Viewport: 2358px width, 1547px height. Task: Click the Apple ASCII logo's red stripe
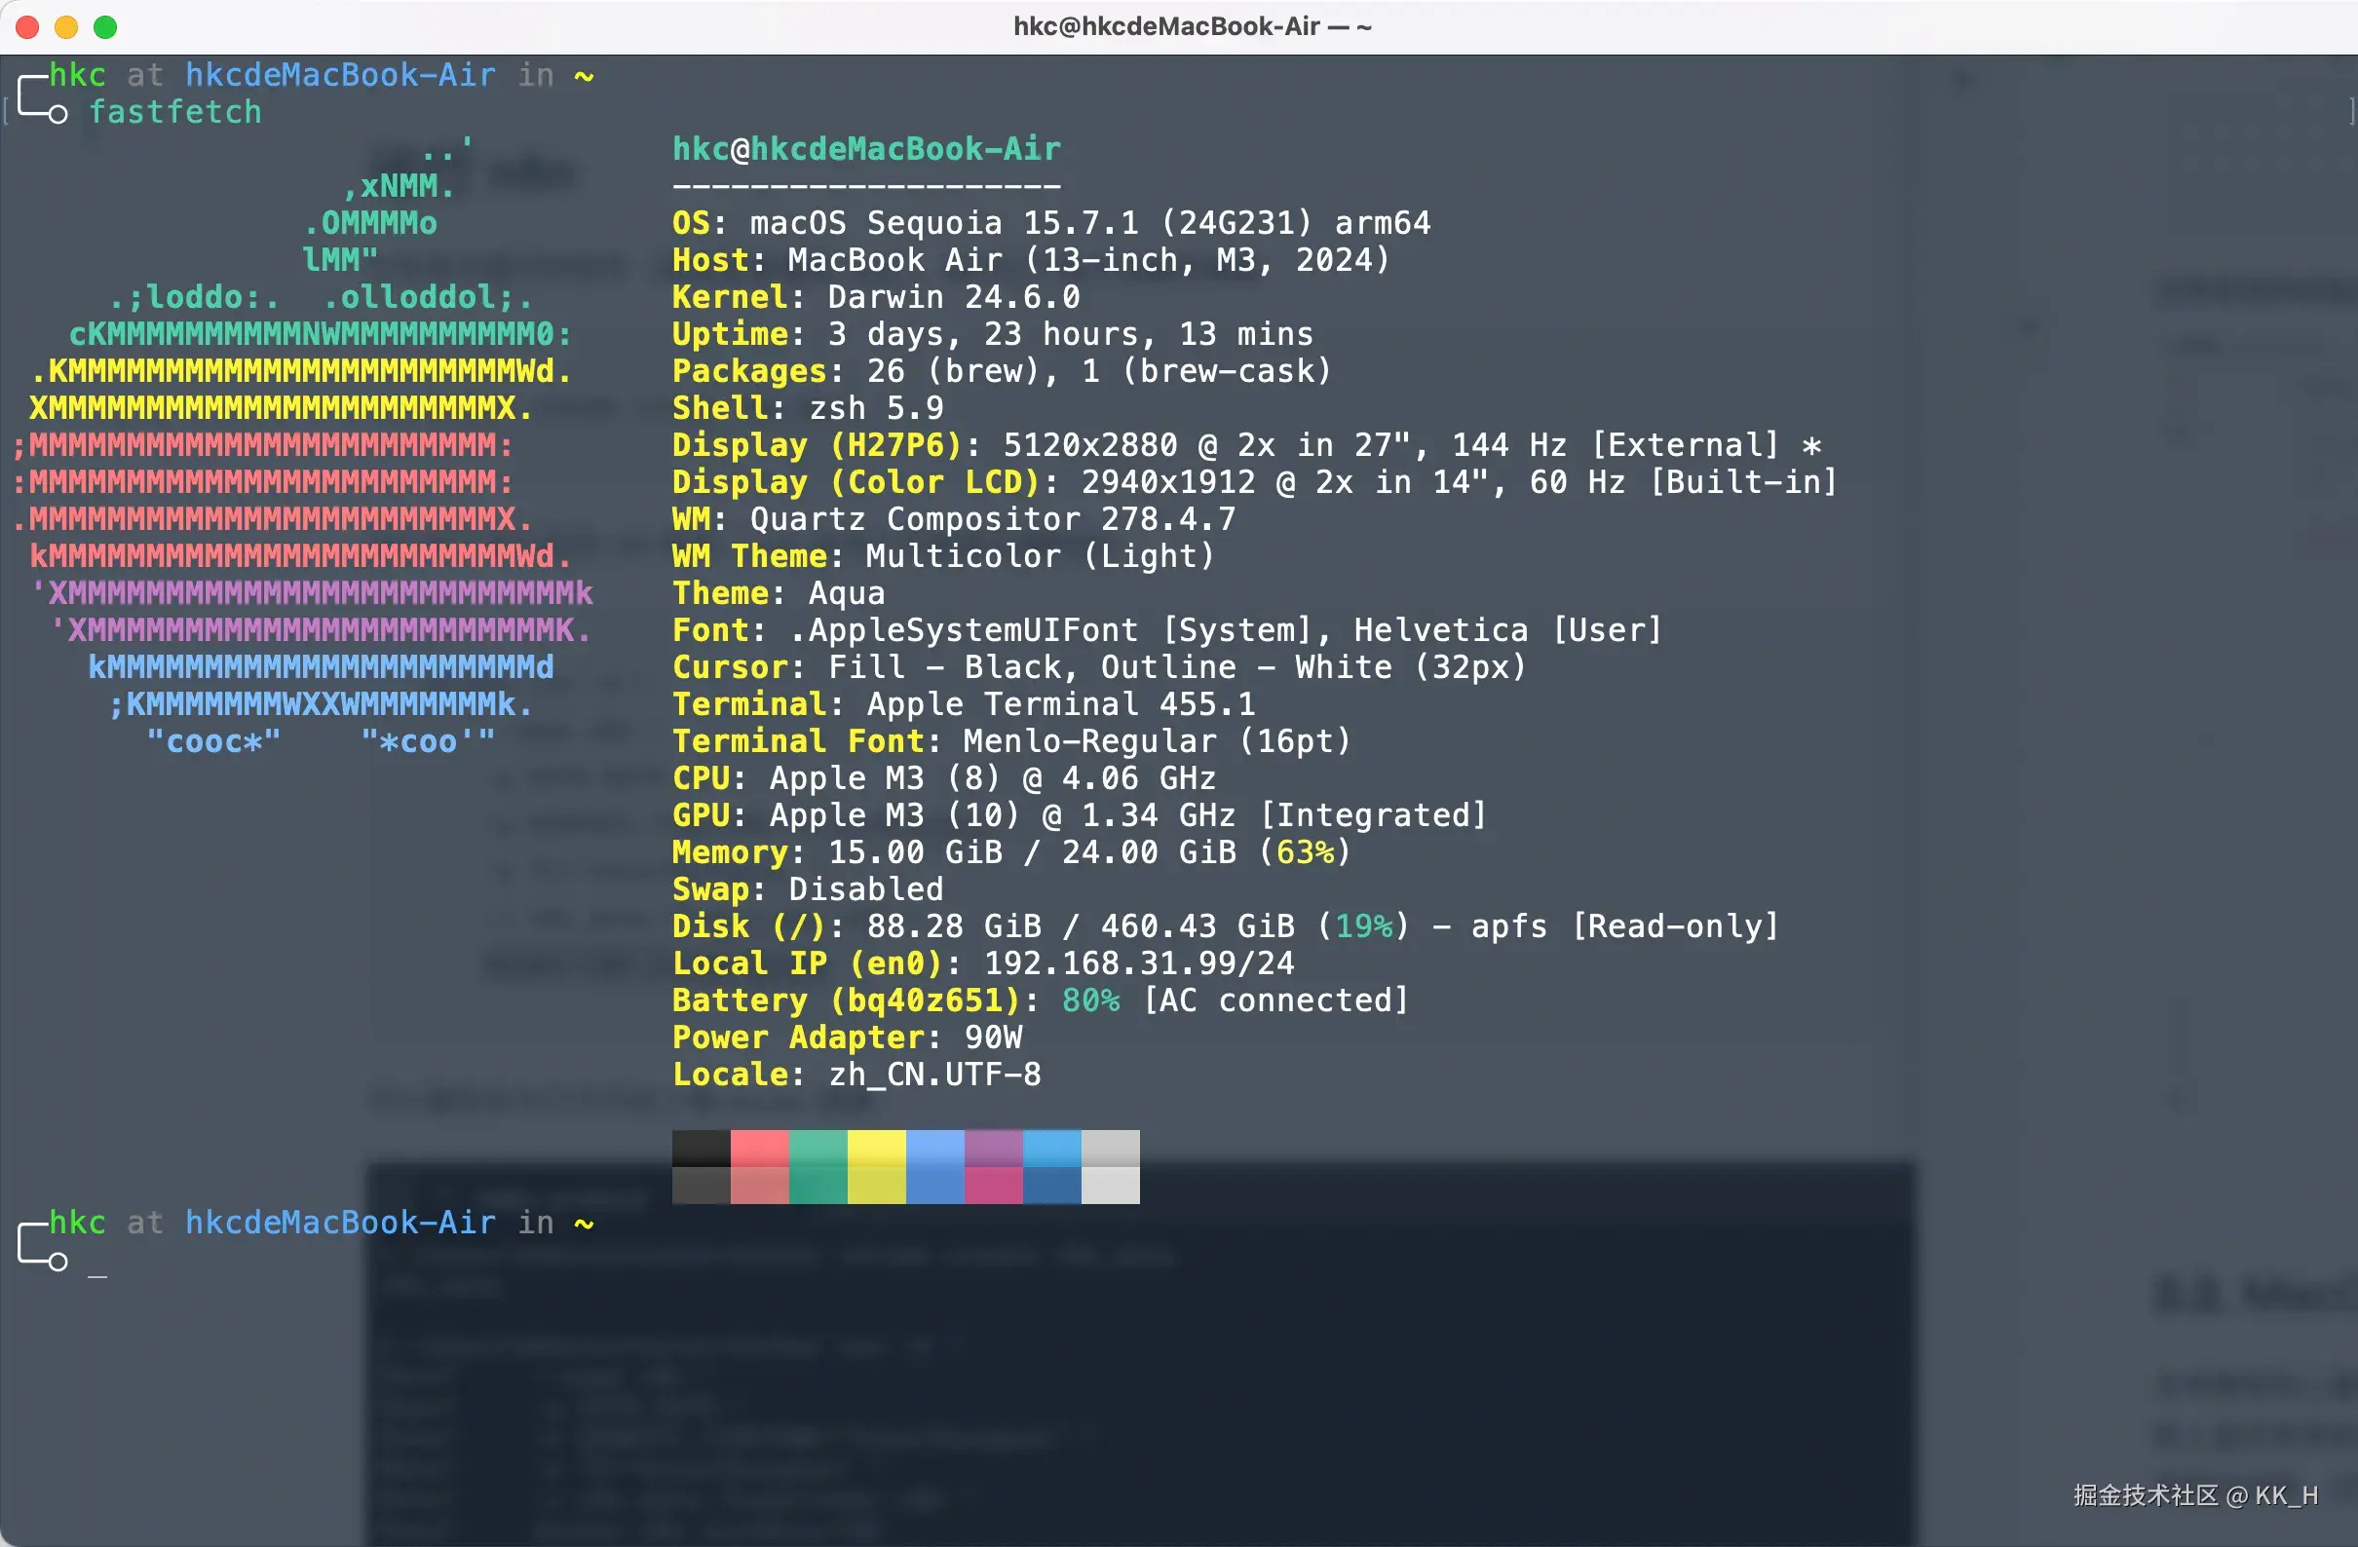[268, 482]
